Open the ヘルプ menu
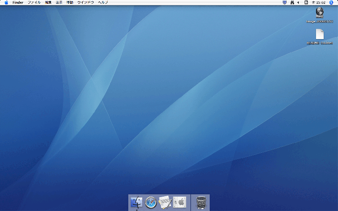The height and width of the screenshot is (211, 338). (x=103, y=2)
